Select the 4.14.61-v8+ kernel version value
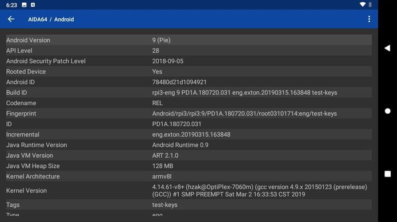Screen dimensions: 397x222 (259, 191)
